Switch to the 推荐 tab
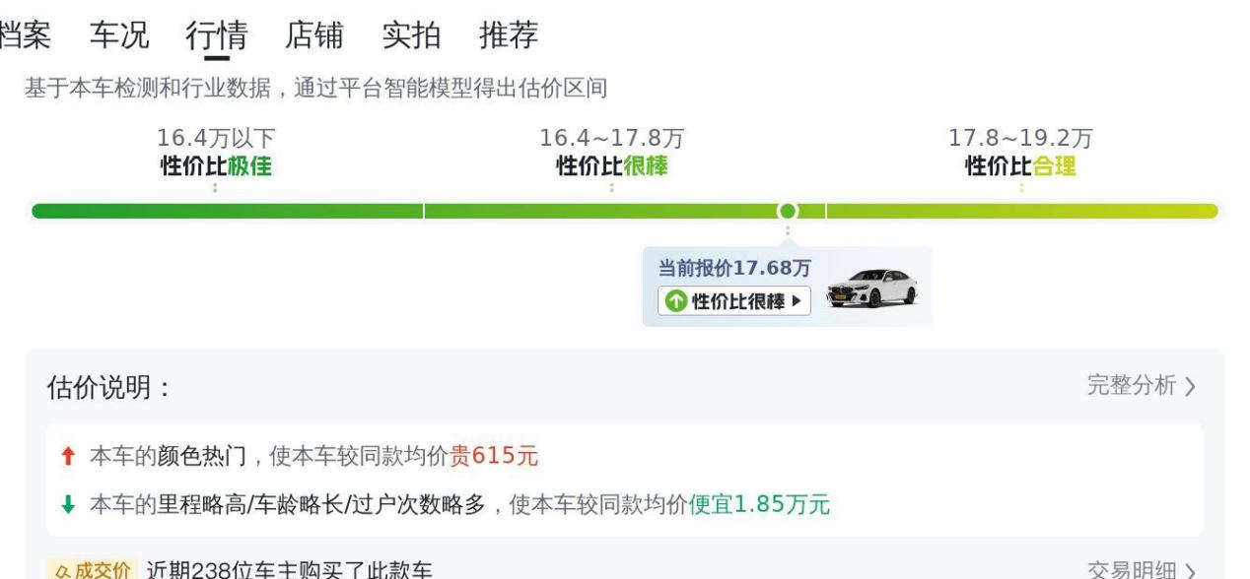Image resolution: width=1250 pixels, height=579 pixels. point(509,34)
